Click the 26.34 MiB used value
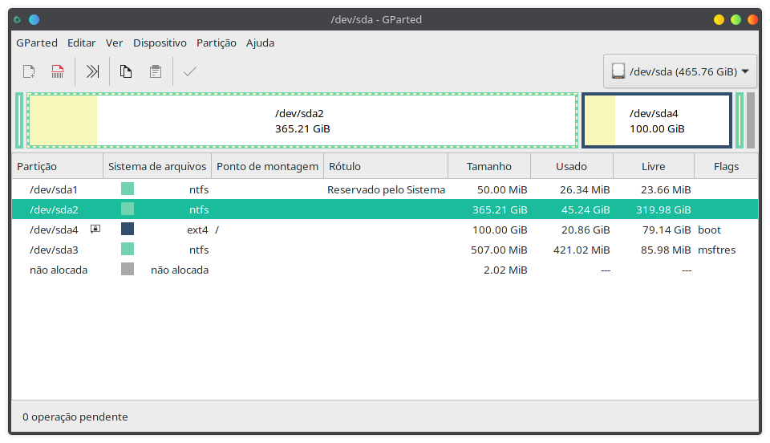The width and height of the screenshot is (770, 443). pos(585,189)
